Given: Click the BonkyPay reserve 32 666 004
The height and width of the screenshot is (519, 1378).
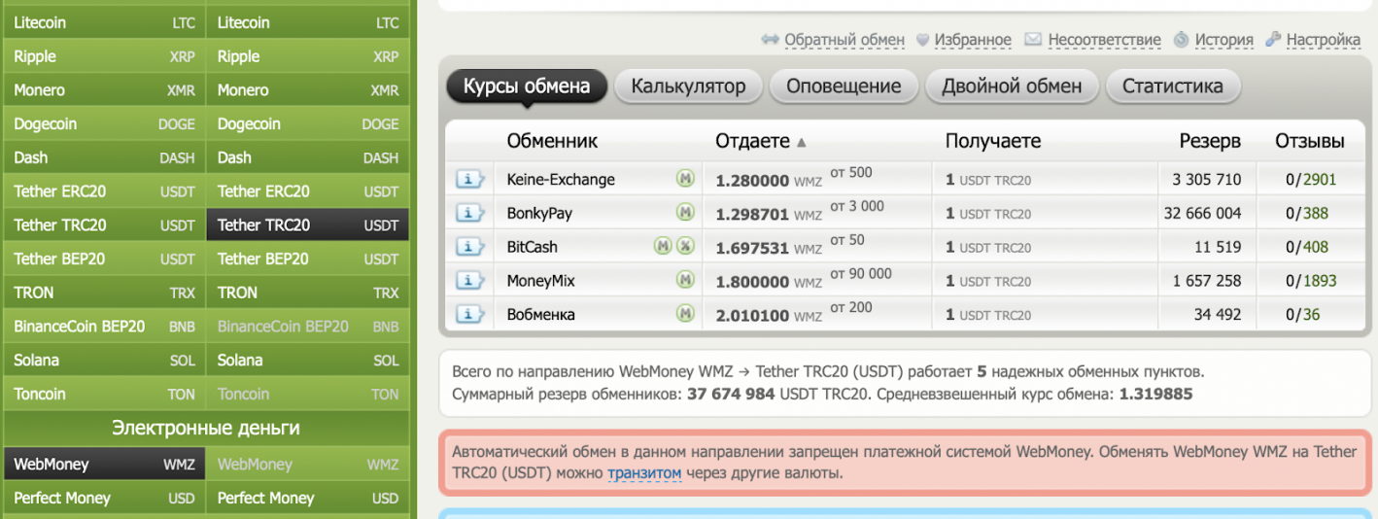Looking at the screenshot, I should [1202, 213].
